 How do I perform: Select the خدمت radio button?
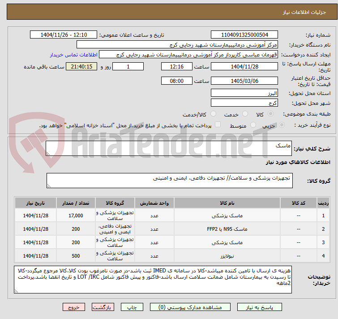coord(245,114)
